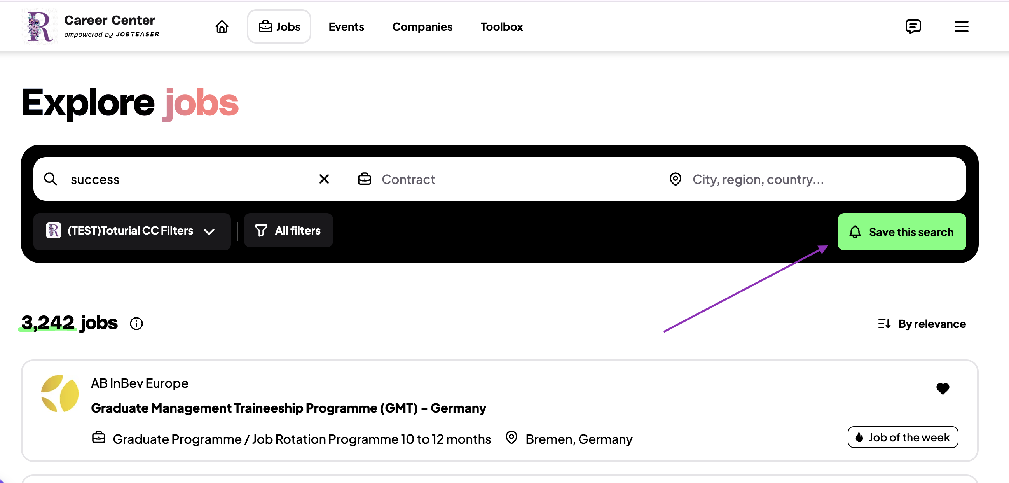Image resolution: width=1009 pixels, height=483 pixels.
Task: Click the Career Center logo
Action: 91,27
